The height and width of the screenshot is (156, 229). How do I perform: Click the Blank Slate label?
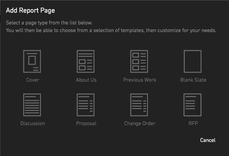193,80
